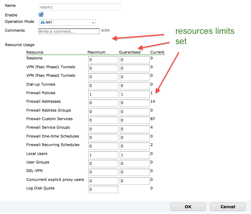Edit Firewall Address Groups Maximum field

[103, 112]
